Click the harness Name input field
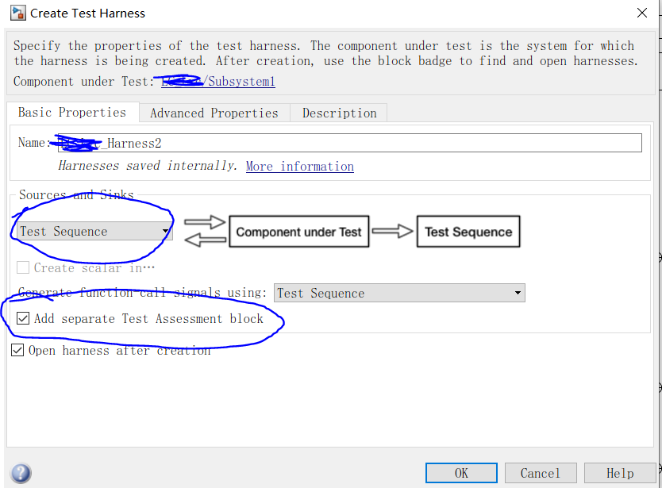This screenshot has height=488, width=662. coord(349,143)
